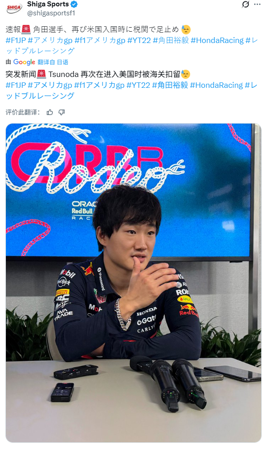Open the original #角田裕毅 hashtag
The width and height of the screenshot is (268, 450).
(171, 40)
